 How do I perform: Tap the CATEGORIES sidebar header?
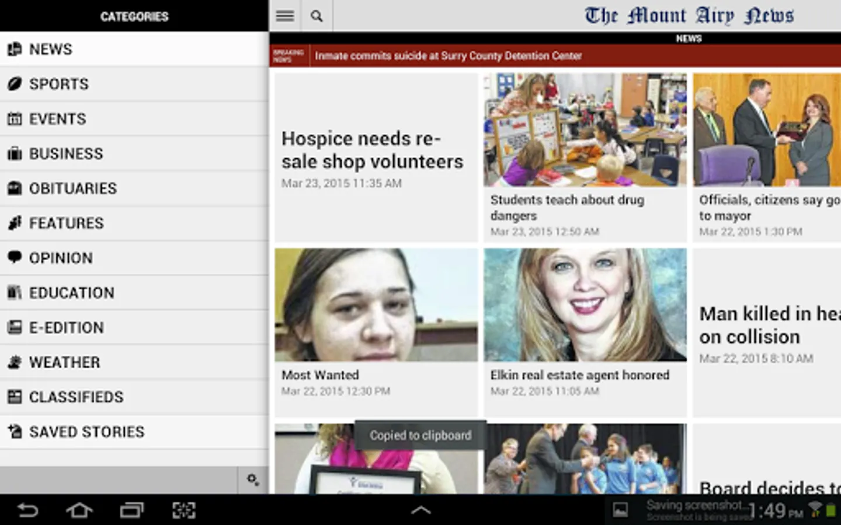pyautogui.click(x=134, y=16)
